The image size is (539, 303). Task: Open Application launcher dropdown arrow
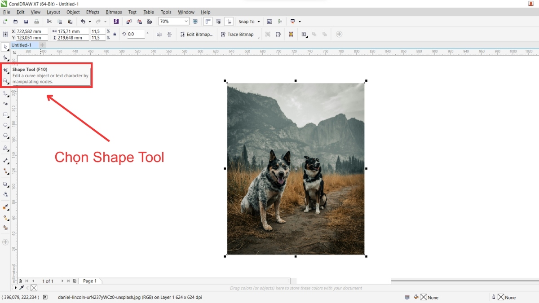pos(300,22)
